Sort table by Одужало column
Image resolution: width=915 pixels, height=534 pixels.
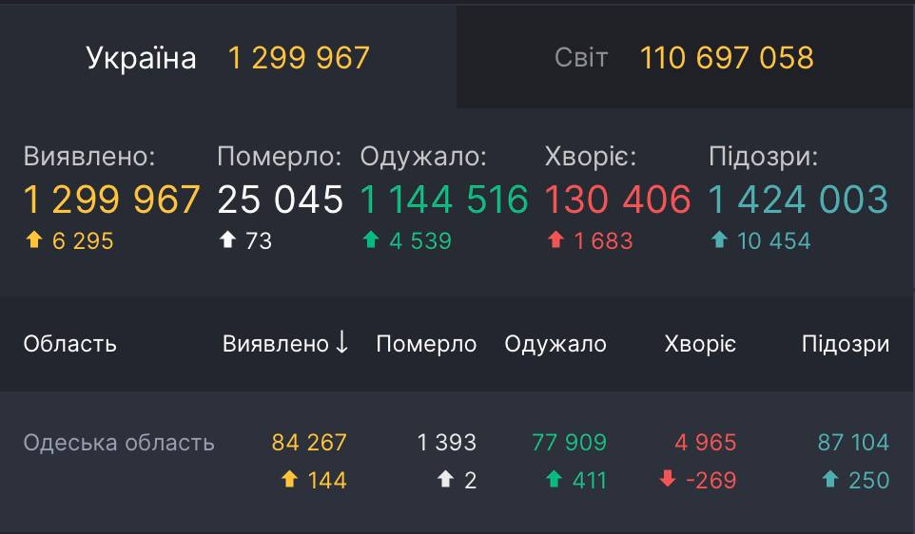click(x=555, y=344)
